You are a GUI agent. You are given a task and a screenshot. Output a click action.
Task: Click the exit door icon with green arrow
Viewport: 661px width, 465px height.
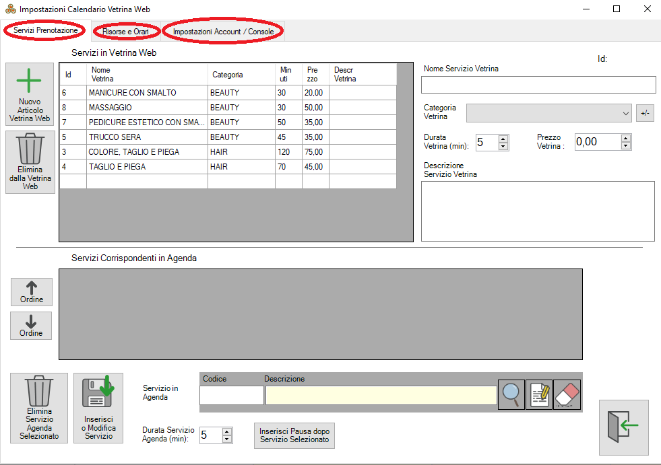623,427
